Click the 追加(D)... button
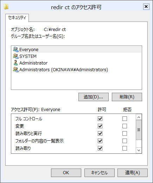Viewport: 153px width, 183px height. pos(94,97)
